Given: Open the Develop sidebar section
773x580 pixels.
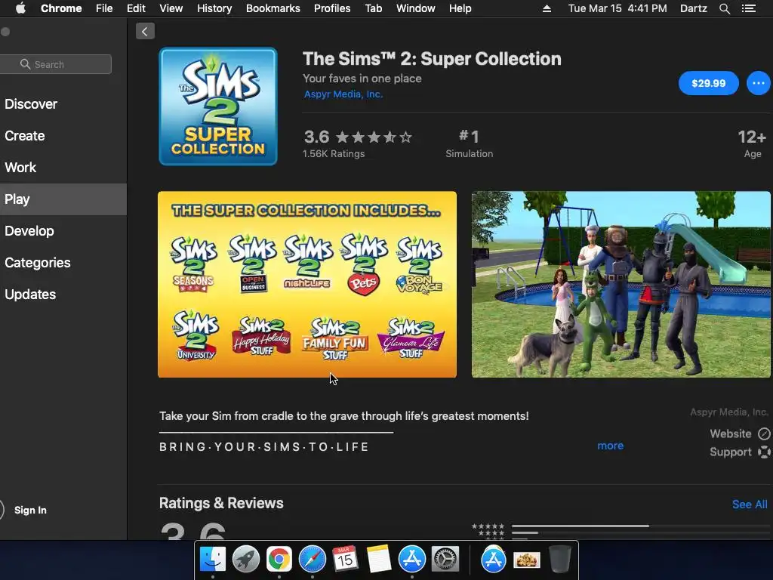Looking at the screenshot, I should point(29,231).
